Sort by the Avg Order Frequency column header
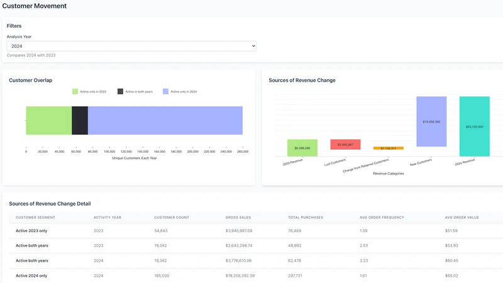Image resolution: width=503 pixels, height=283 pixels. (x=382, y=218)
